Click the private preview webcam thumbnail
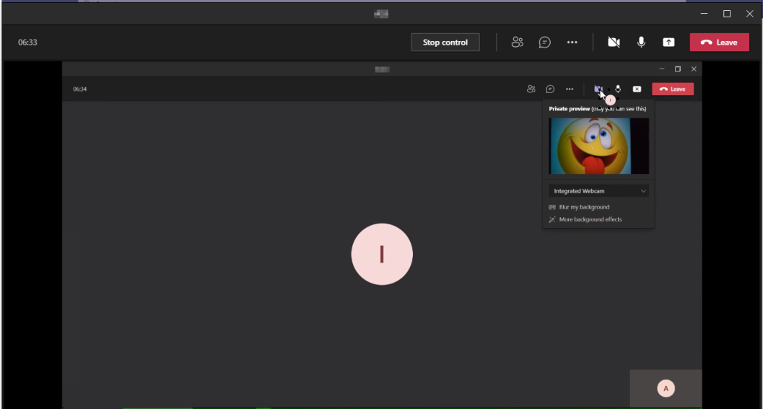Screen dimensions: 763x409 point(598,146)
